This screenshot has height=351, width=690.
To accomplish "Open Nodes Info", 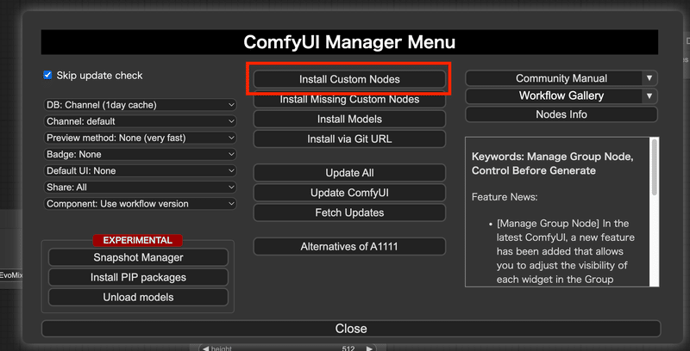I will tap(561, 114).
